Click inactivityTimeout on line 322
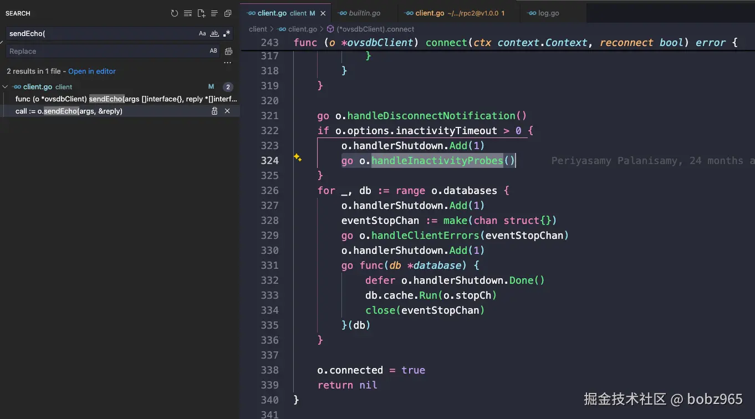 446,131
